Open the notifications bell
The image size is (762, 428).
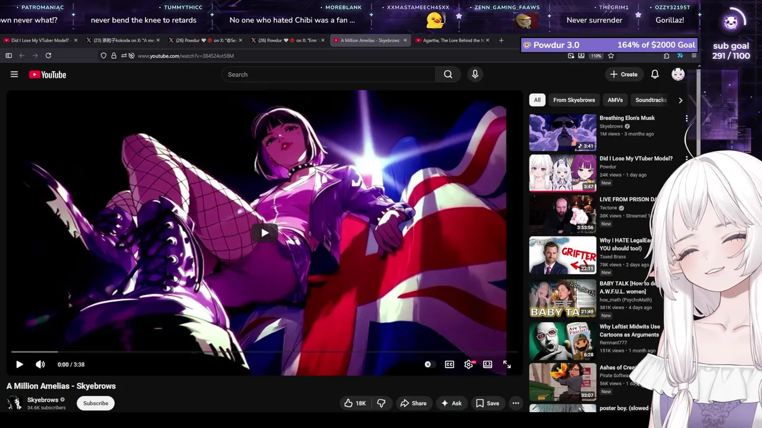click(654, 74)
